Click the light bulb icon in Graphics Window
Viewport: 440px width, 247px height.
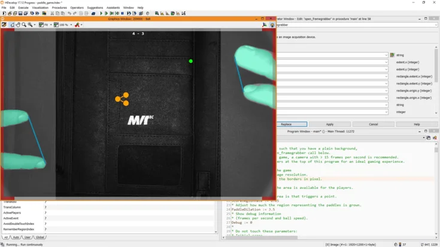[272, 25]
